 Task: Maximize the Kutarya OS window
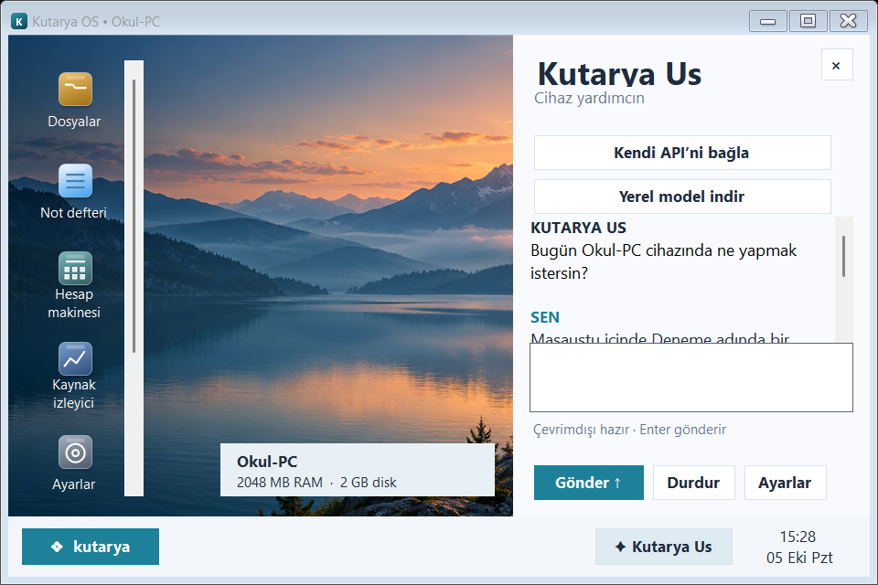click(x=808, y=21)
